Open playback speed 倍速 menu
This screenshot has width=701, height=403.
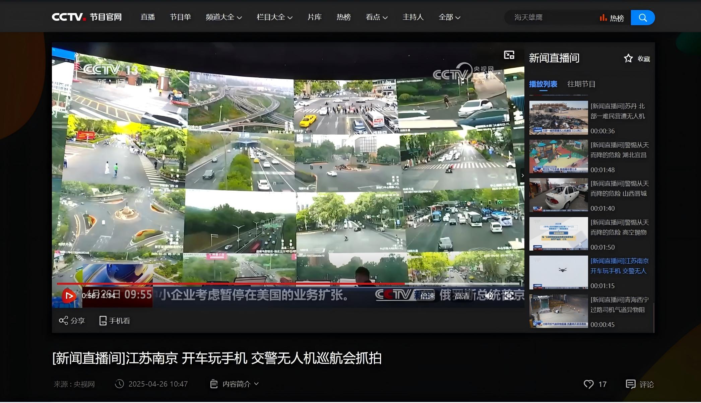(428, 296)
